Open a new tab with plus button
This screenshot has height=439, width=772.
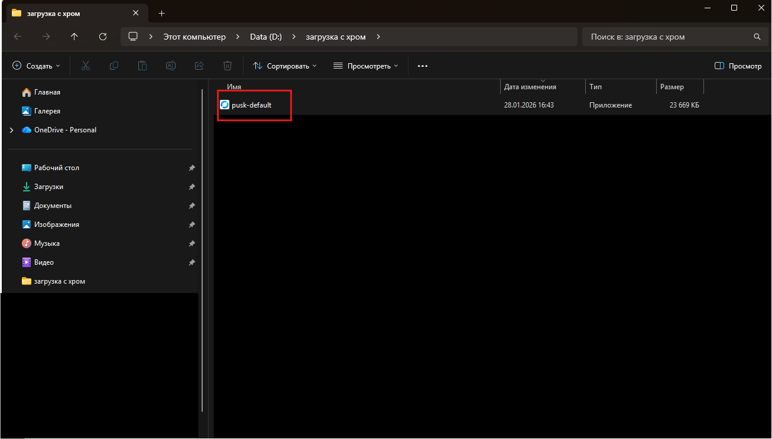(161, 13)
